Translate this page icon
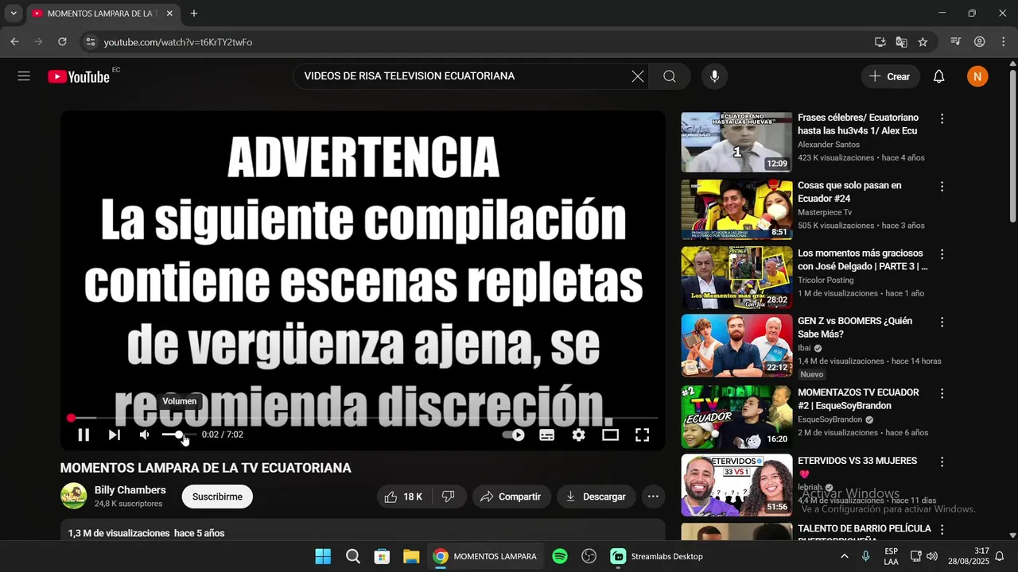This screenshot has width=1018, height=572. [901, 42]
